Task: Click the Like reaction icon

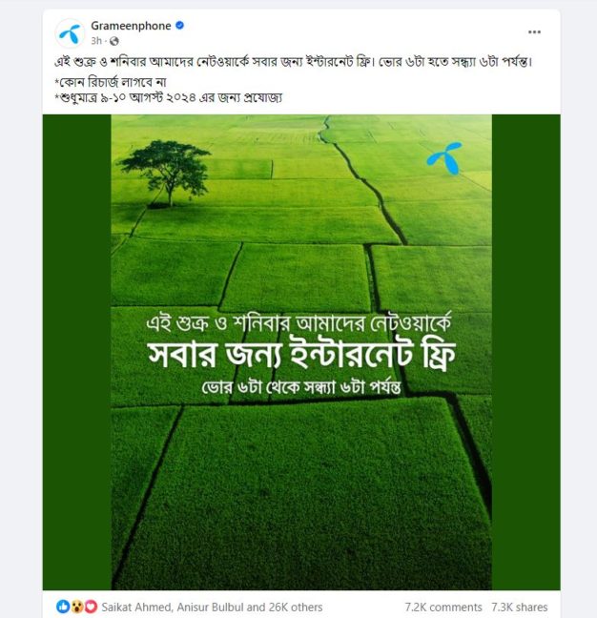Action: (63, 607)
